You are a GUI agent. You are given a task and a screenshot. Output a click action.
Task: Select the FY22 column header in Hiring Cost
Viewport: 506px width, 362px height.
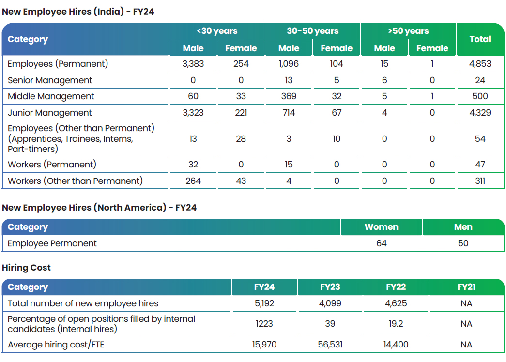396,287
